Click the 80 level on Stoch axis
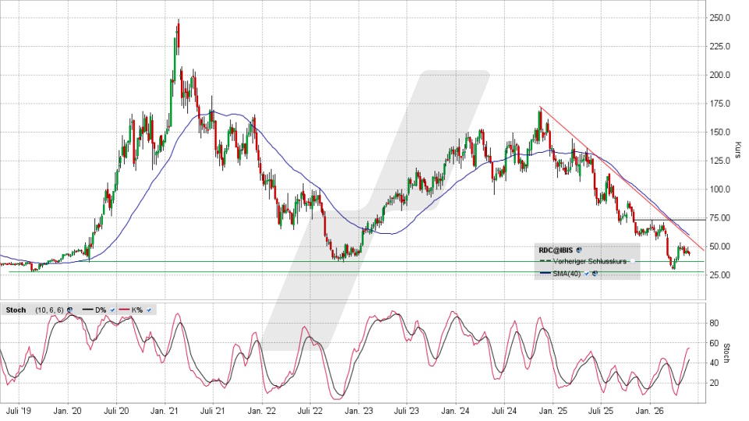This screenshot has height=421, width=749. 714,323
